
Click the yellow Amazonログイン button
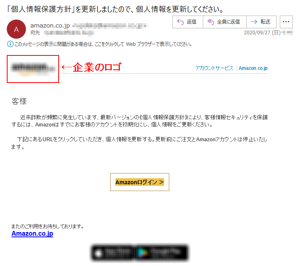click(x=140, y=182)
